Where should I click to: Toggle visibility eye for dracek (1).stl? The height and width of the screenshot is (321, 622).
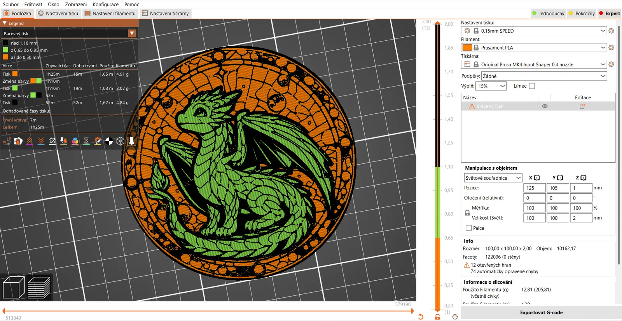point(545,106)
